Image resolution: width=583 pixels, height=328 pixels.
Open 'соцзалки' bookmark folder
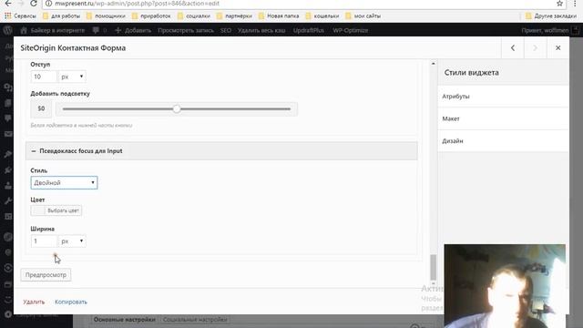tap(194, 16)
